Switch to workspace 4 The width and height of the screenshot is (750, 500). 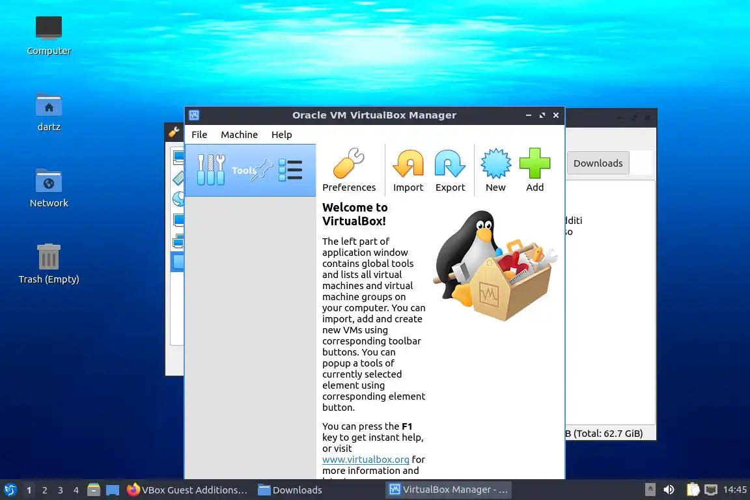pyautogui.click(x=76, y=490)
